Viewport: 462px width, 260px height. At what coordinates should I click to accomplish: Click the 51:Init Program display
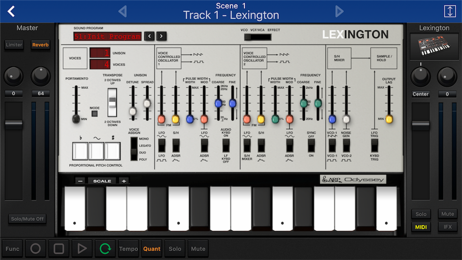click(x=107, y=36)
